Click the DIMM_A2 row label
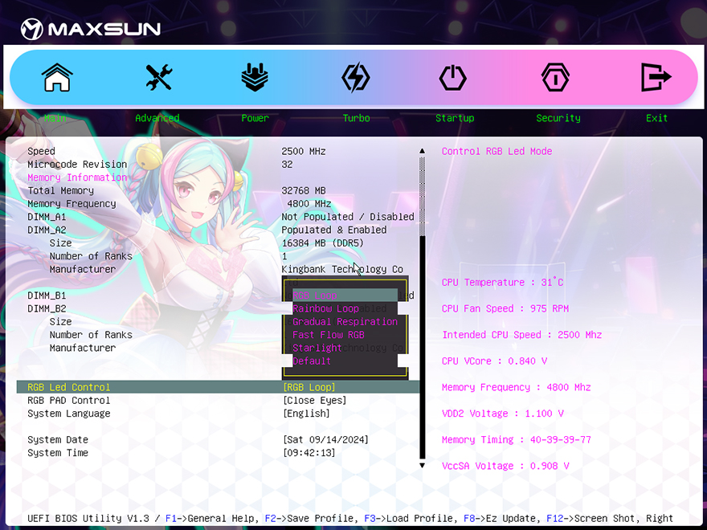The image size is (707, 530). click(x=47, y=230)
